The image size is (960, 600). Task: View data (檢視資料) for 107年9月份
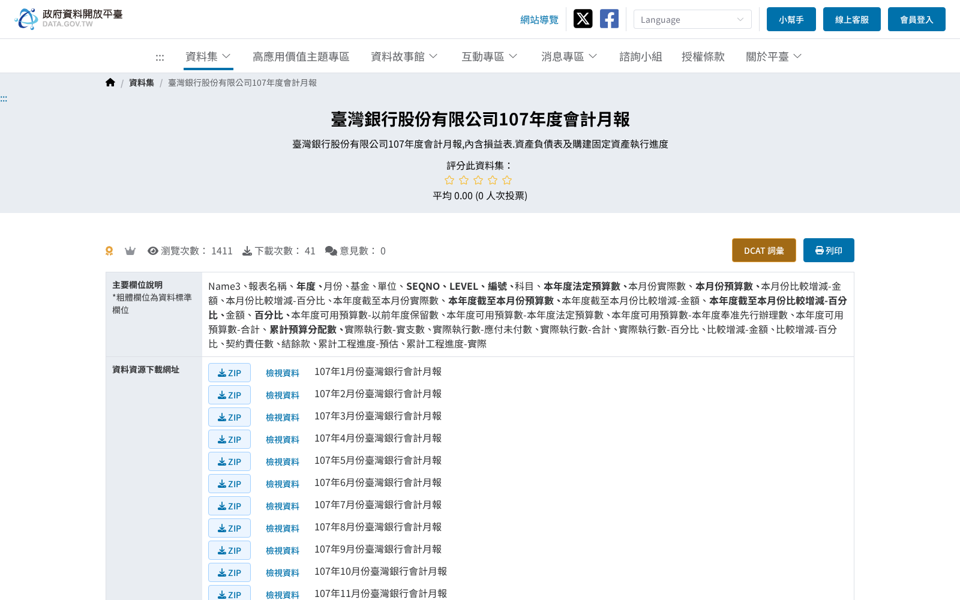(283, 550)
